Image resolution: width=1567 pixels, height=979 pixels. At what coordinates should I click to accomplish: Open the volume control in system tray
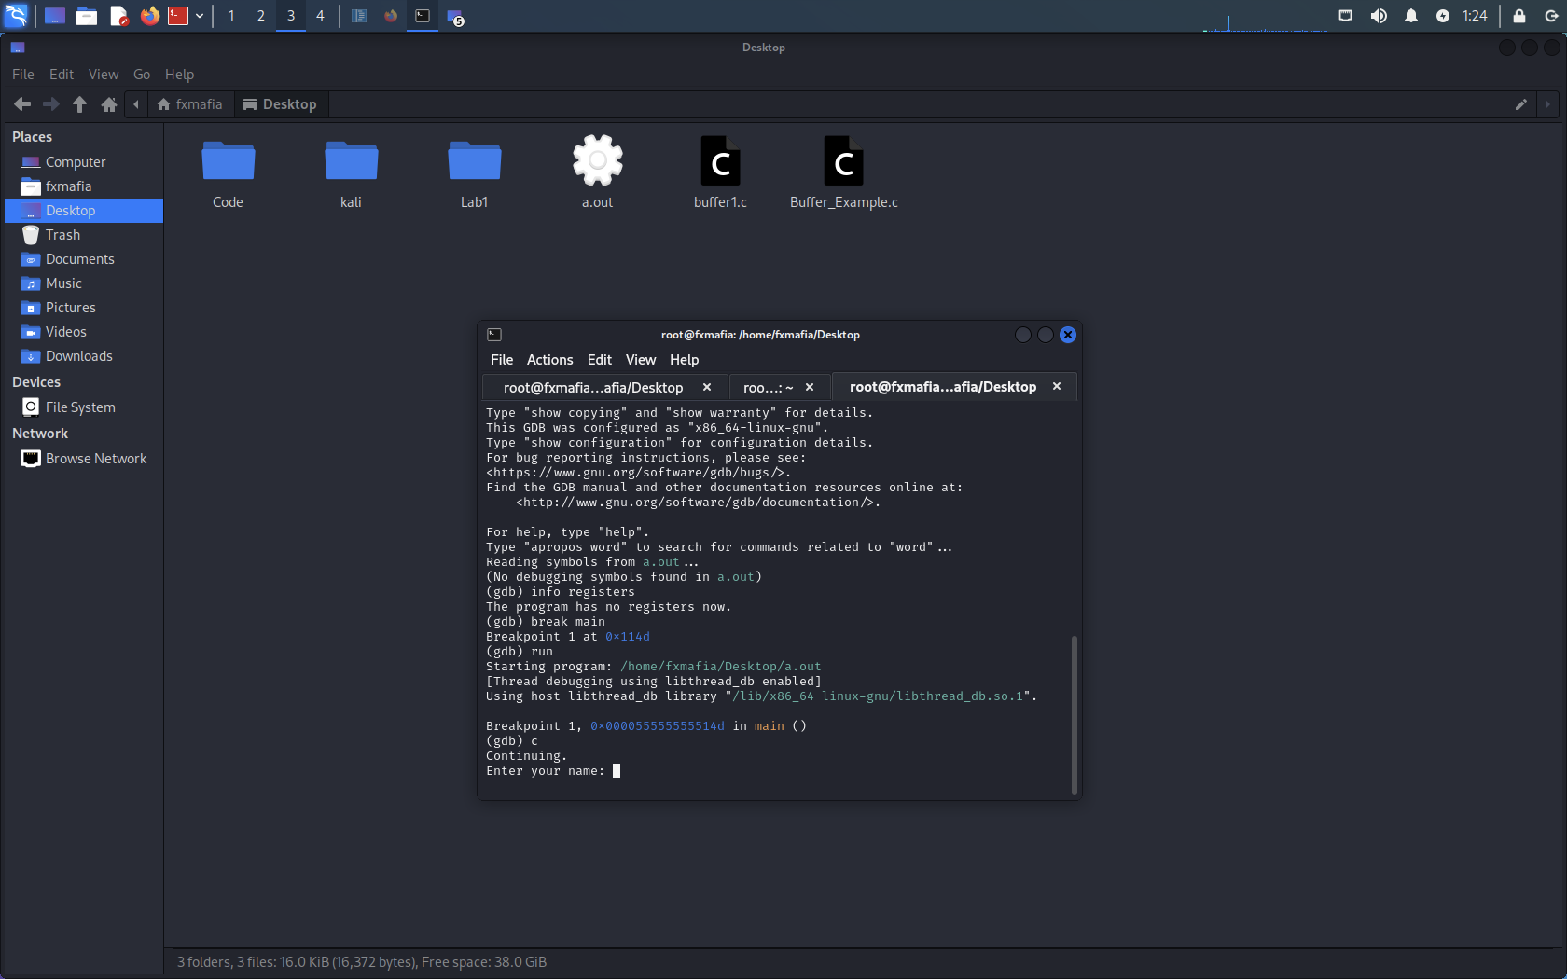[x=1379, y=15]
